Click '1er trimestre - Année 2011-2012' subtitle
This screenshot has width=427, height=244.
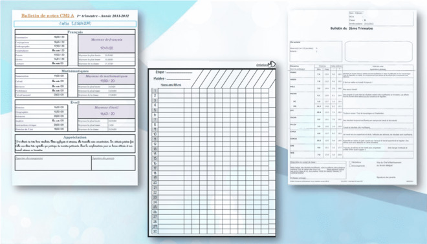pyautogui.click(x=103, y=16)
